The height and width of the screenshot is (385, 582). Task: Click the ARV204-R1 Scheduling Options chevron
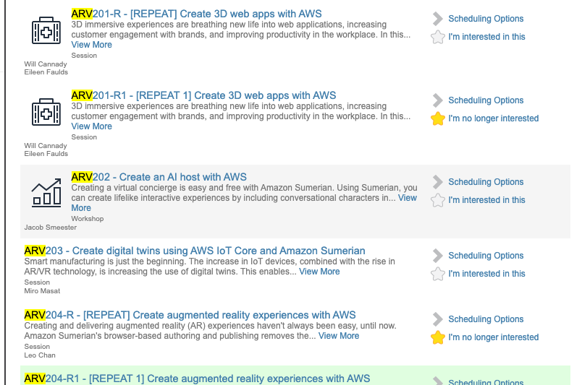438,381
